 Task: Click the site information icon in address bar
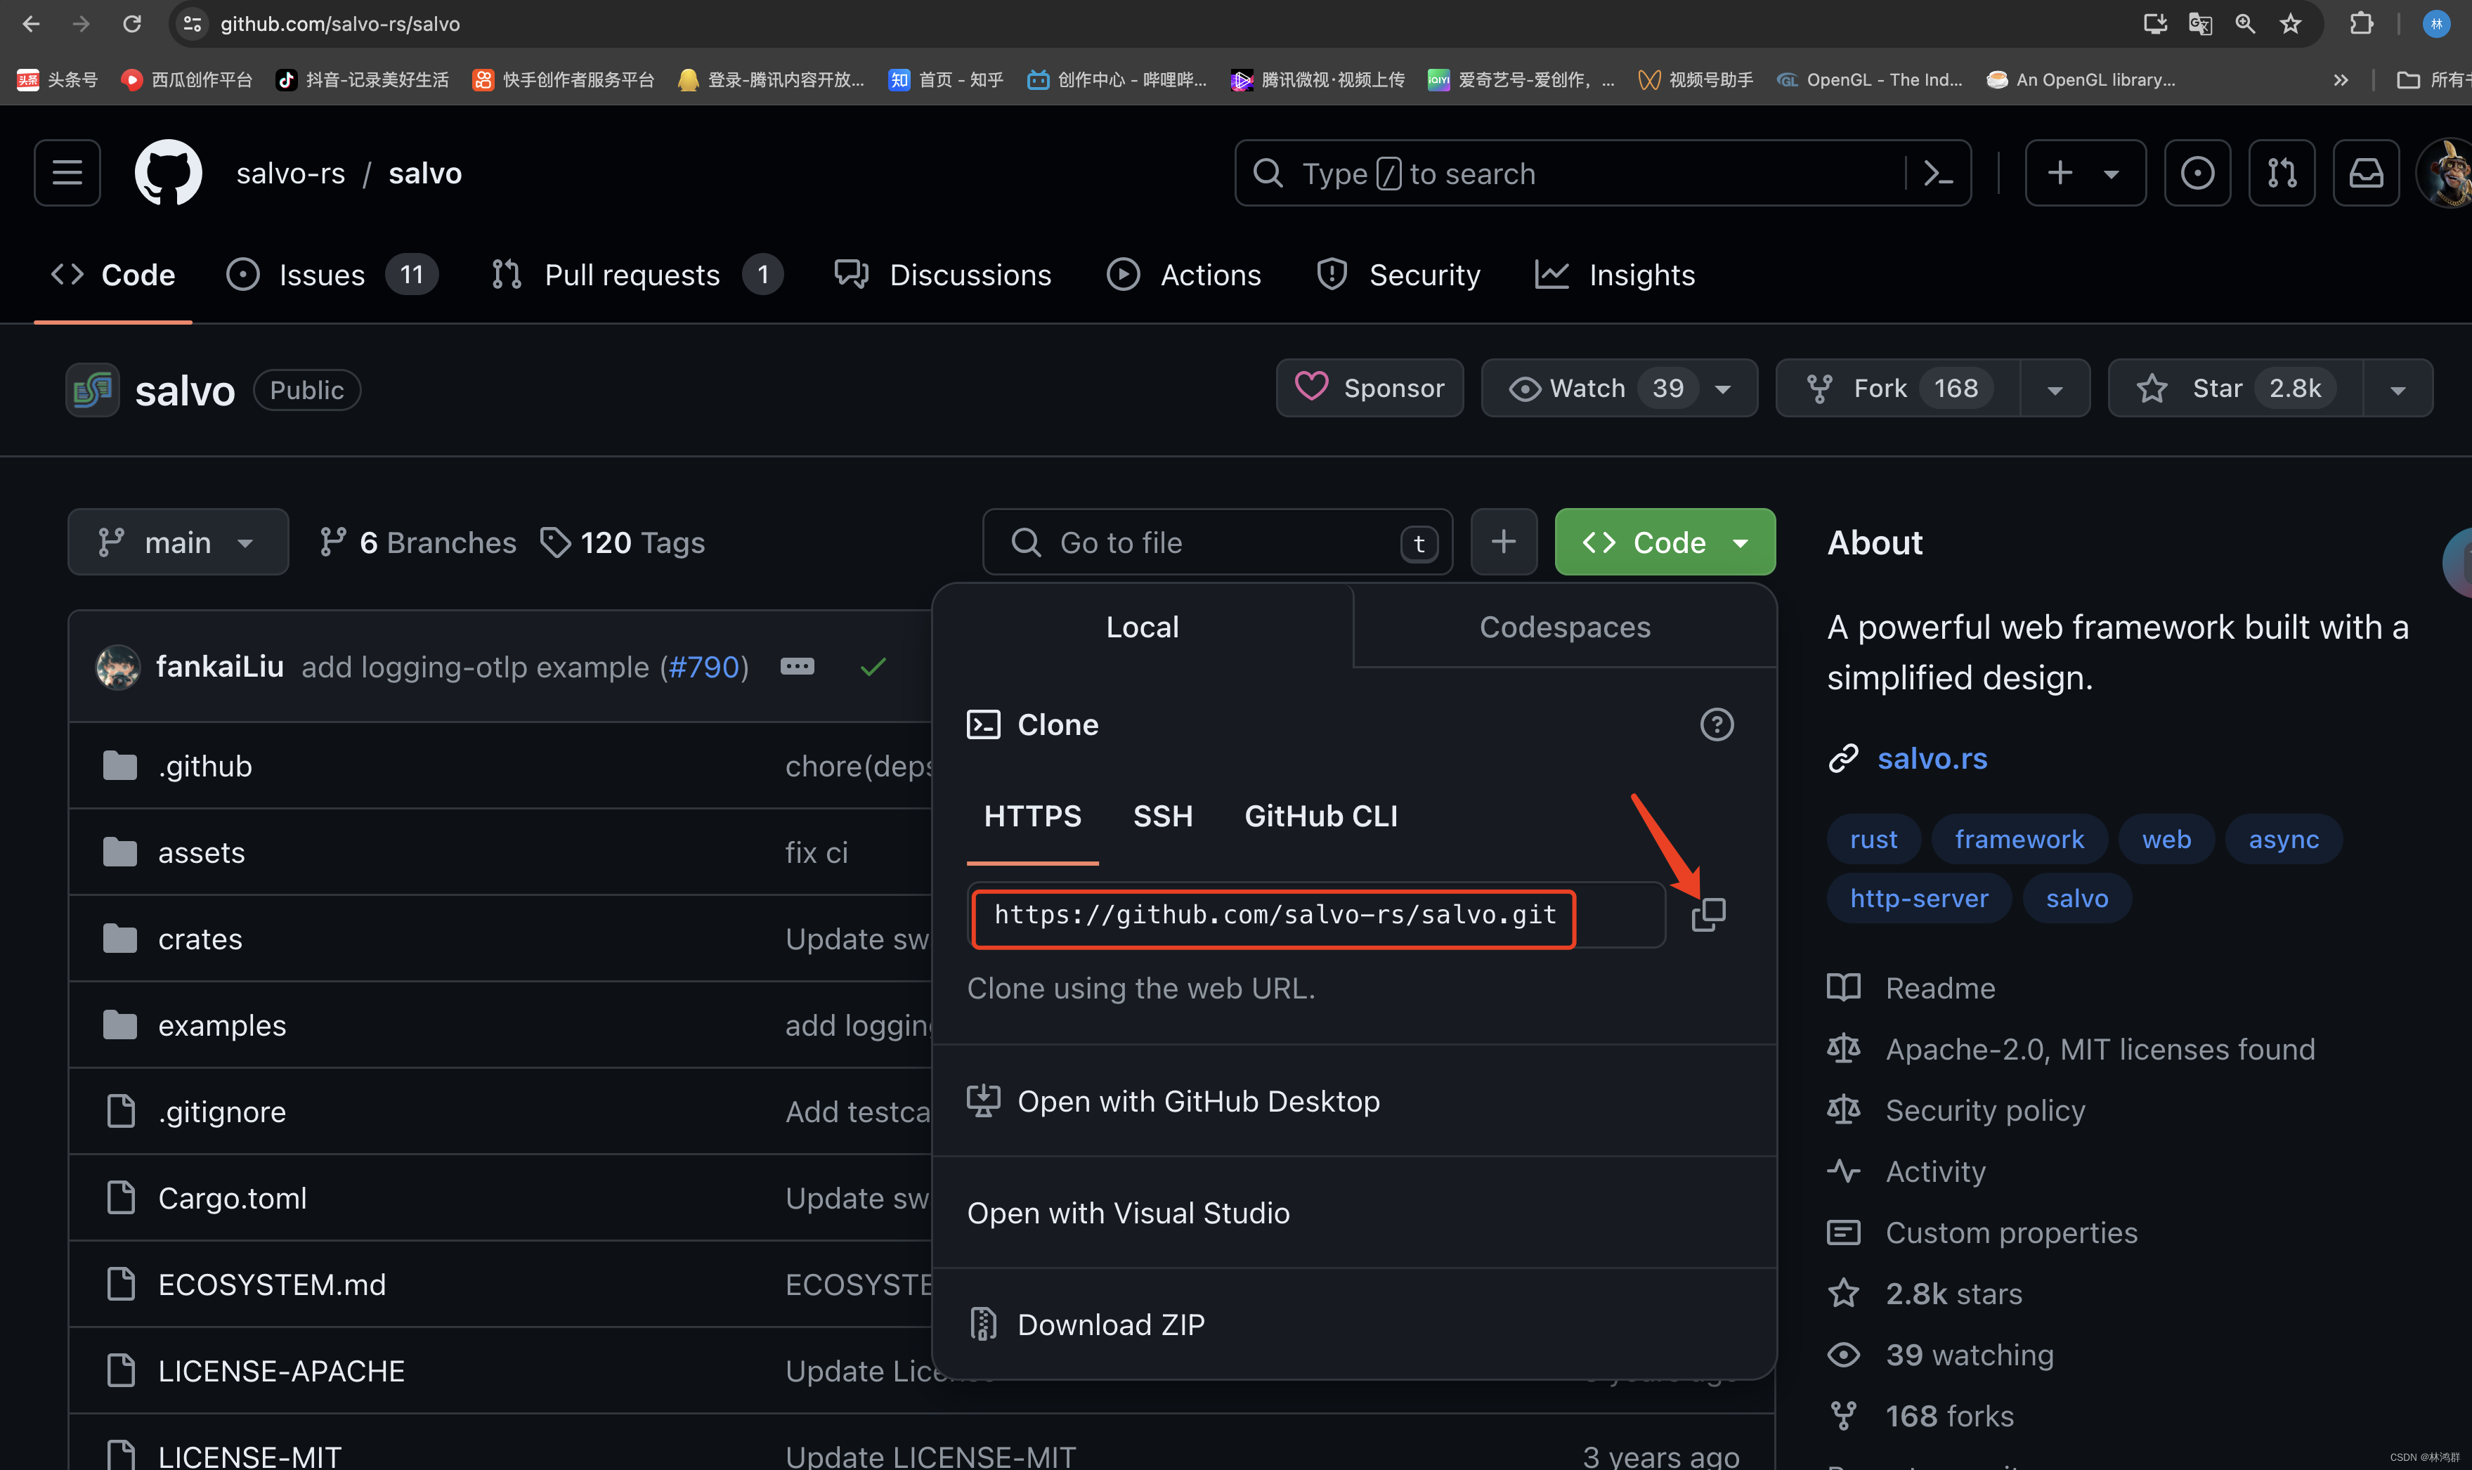tap(193, 24)
